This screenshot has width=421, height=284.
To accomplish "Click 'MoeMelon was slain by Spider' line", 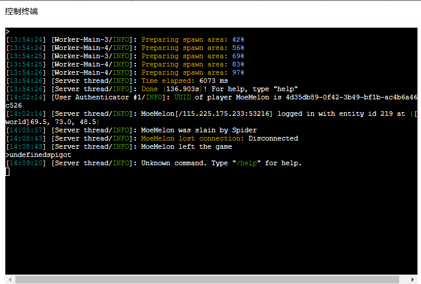I will (131, 131).
